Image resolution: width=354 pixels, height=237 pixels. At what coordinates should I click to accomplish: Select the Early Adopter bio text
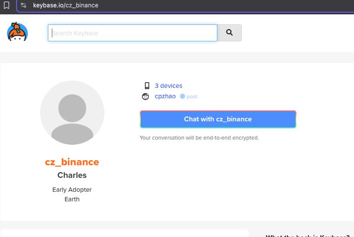[72, 190]
